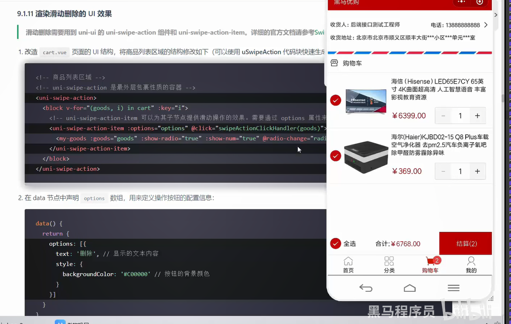Open the Haier air purifier product thumbnail
The image size is (511, 324).
click(366, 157)
